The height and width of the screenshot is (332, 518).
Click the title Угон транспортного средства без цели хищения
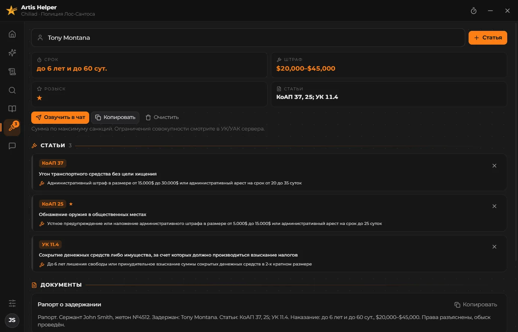(x=98, y=174)
